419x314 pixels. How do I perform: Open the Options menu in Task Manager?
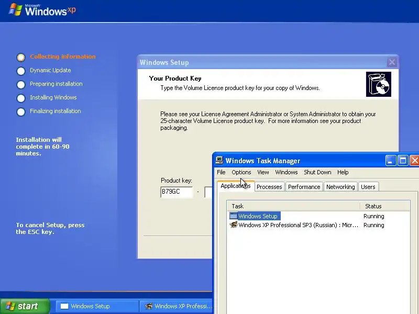pos(241,172)
